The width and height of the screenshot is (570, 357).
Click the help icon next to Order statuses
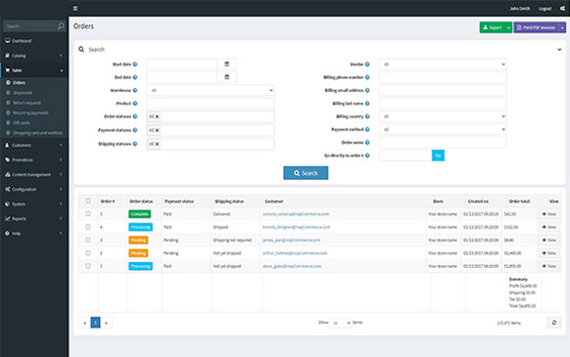pyautogui.click(x=135, y=116)
